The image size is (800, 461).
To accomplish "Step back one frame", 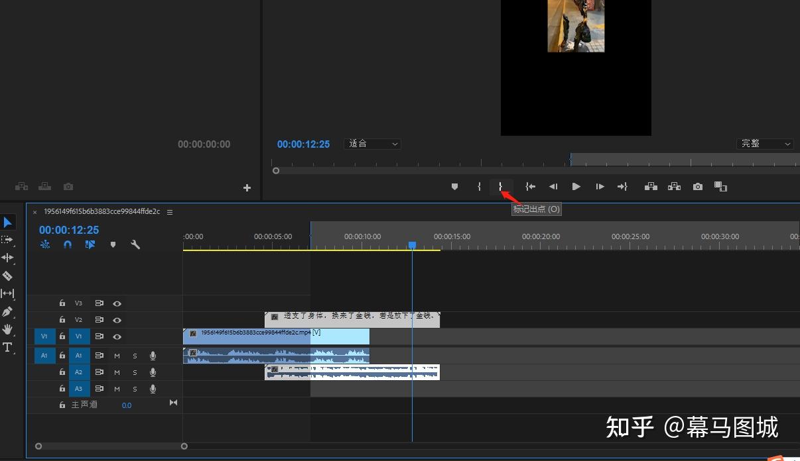I will [x=553, y=187].
